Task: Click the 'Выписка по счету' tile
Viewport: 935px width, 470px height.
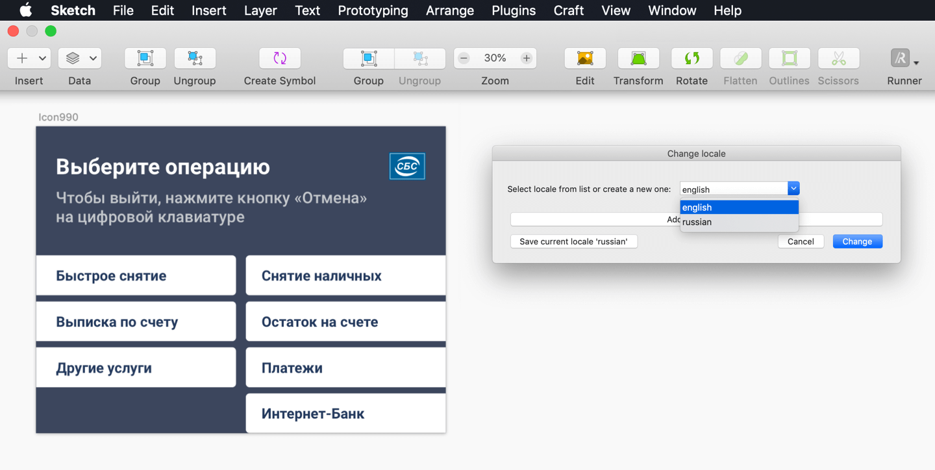Action: (x=136, y=322)
